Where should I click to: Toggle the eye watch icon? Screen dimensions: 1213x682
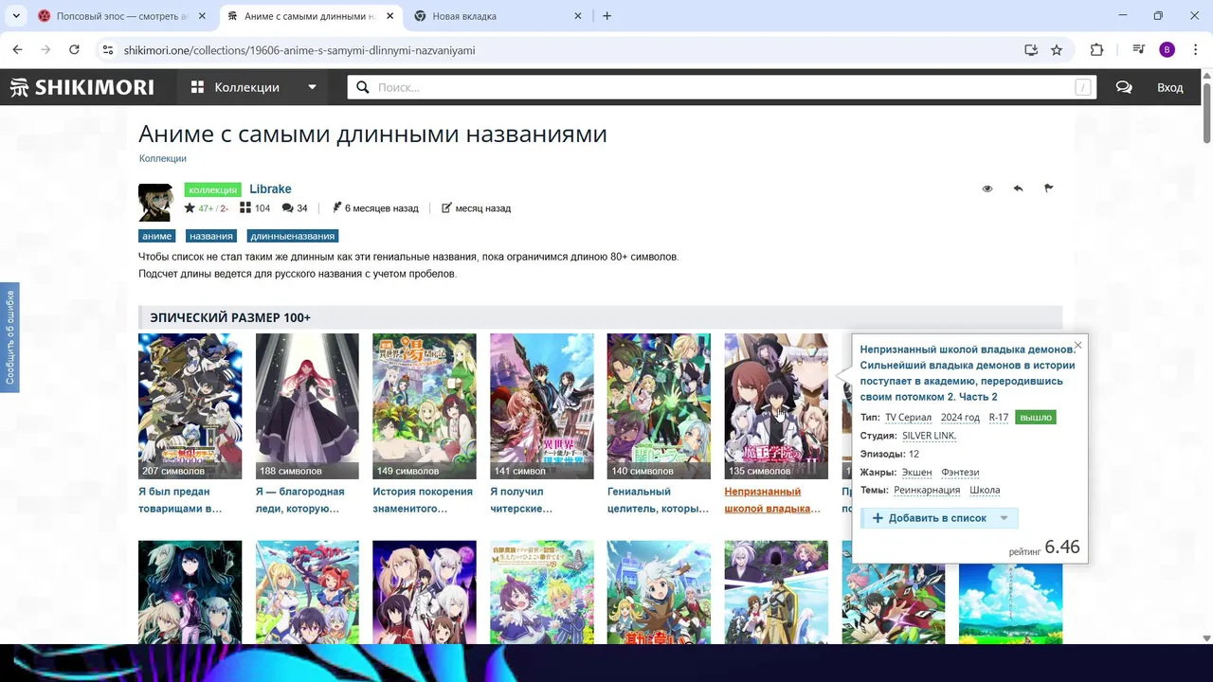(987, 188)
